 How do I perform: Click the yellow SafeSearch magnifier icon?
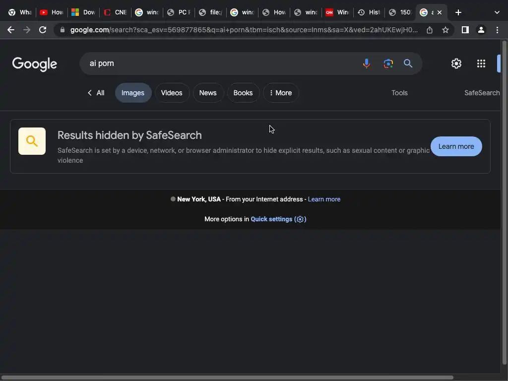tap(32, 141)
